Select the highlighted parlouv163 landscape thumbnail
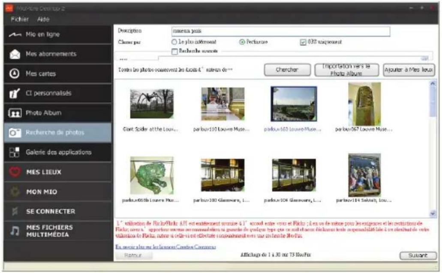The width and height of the screenshot is (442, 273). pyautogui.click(x=294, y=104)
